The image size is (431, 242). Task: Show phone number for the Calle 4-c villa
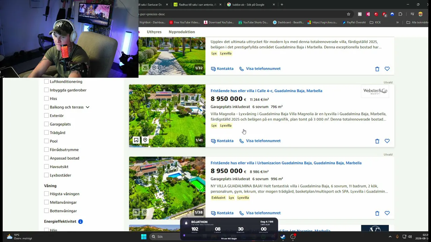click(260, 141)
